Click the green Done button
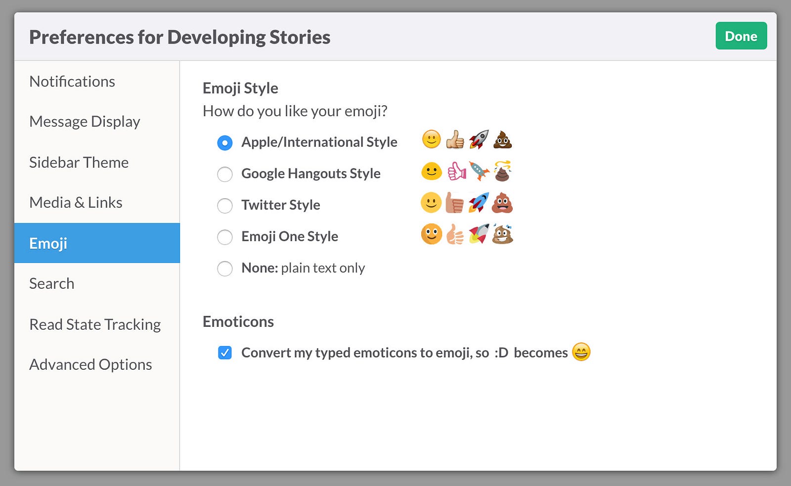The width and height of the screenshot is (791, 486). tap(741, 36)
